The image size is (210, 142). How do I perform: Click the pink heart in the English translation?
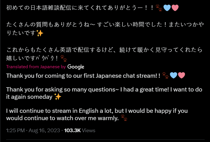click(181, 75)
